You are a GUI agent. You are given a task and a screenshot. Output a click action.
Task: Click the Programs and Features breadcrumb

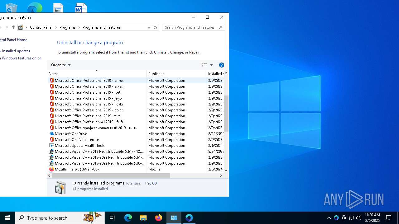(x=101, y=27)
